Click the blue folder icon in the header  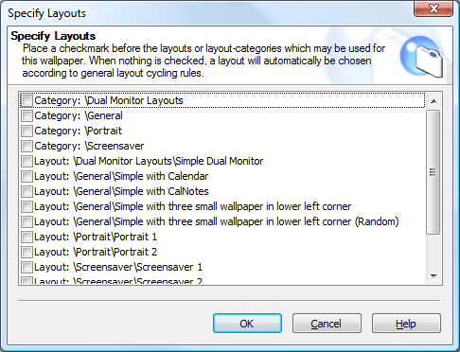422,57
